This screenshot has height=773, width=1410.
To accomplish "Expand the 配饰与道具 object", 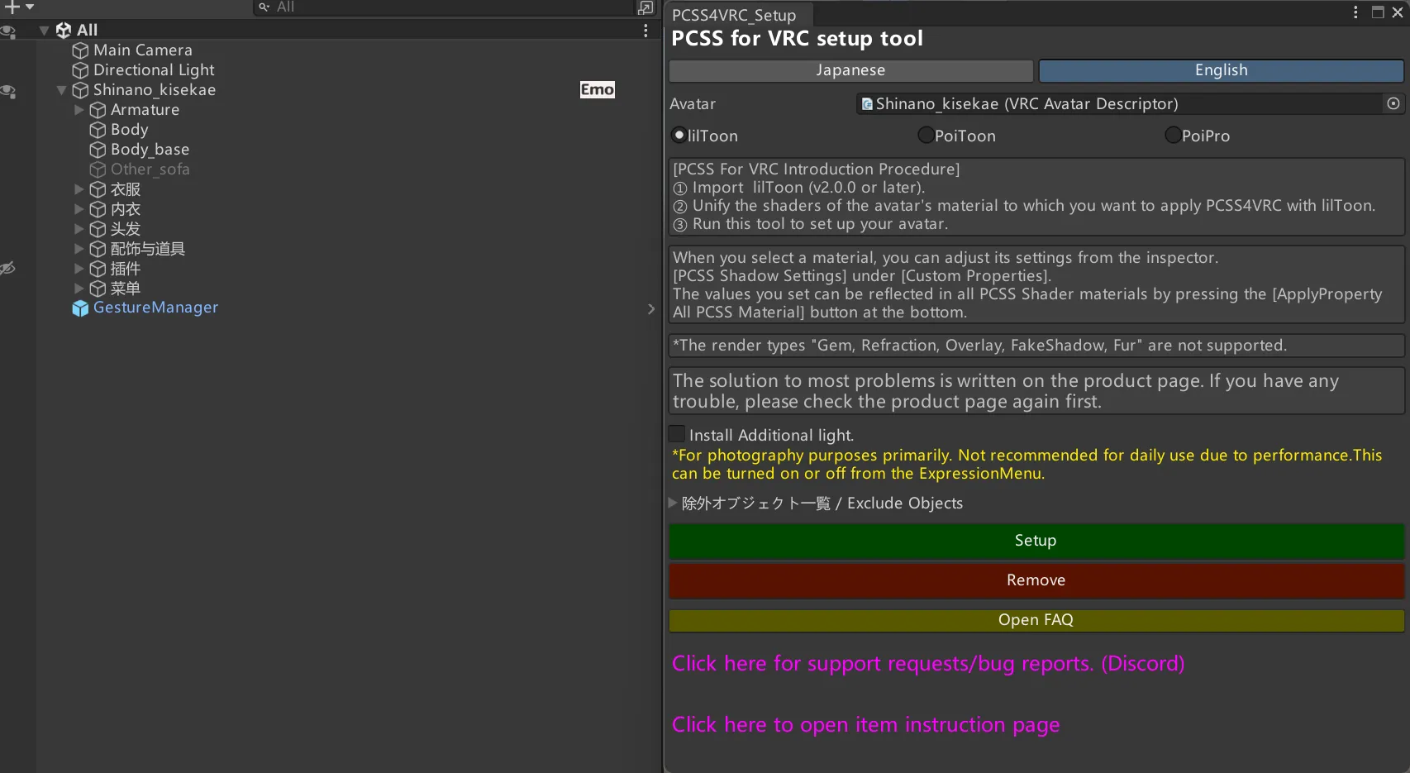I will coord(79,249).
